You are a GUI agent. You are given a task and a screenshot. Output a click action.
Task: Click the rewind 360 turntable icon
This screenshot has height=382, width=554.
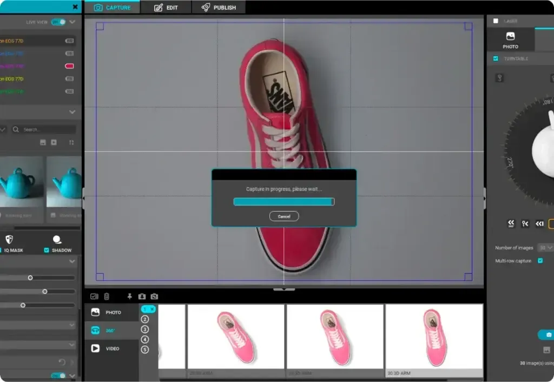pyautogui.click(x=511, y=223)
